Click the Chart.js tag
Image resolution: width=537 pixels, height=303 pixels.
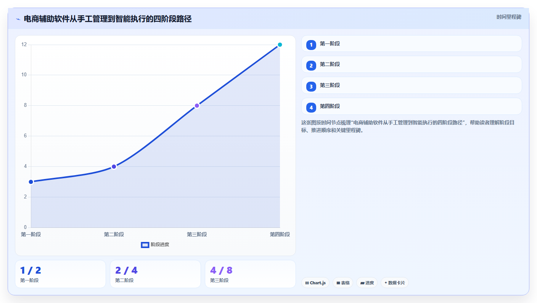[315, 283]
